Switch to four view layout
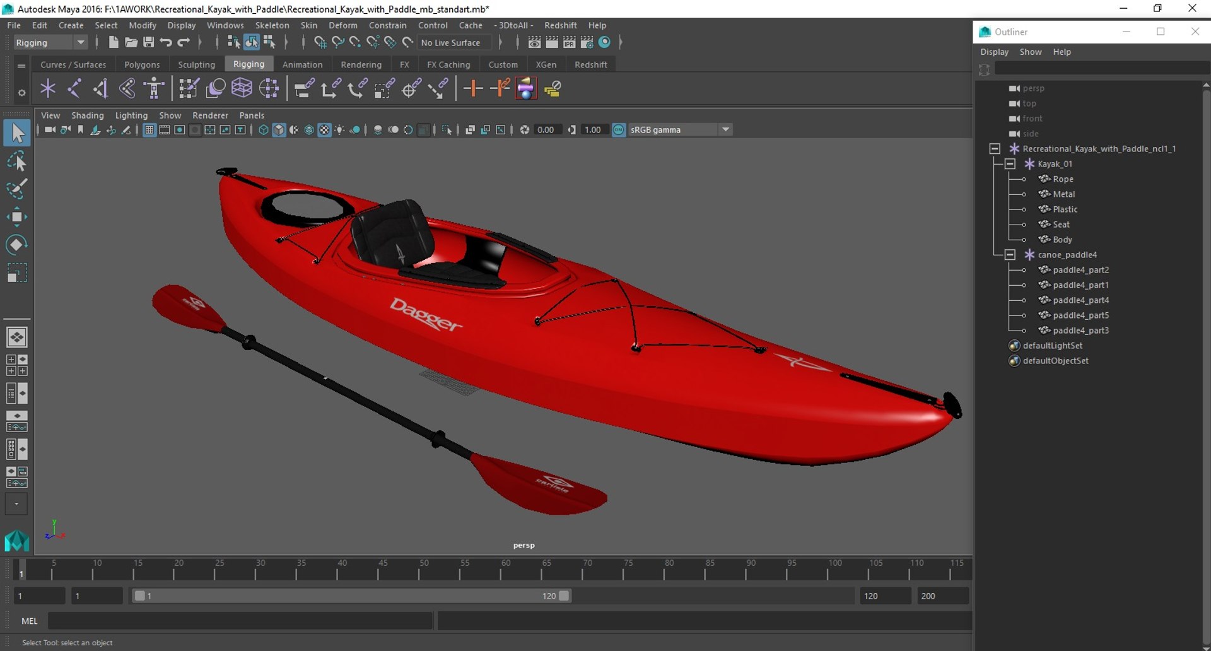The width and height of the screenshot is (1211, 651). tap(17, 365)
